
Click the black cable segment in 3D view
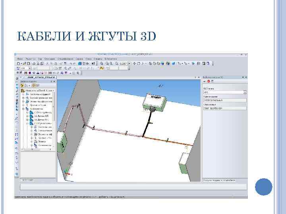[147, 124]
